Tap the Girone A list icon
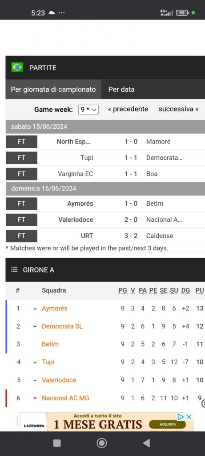The height and width of the screenshot is (456, 205). [14, 270]
